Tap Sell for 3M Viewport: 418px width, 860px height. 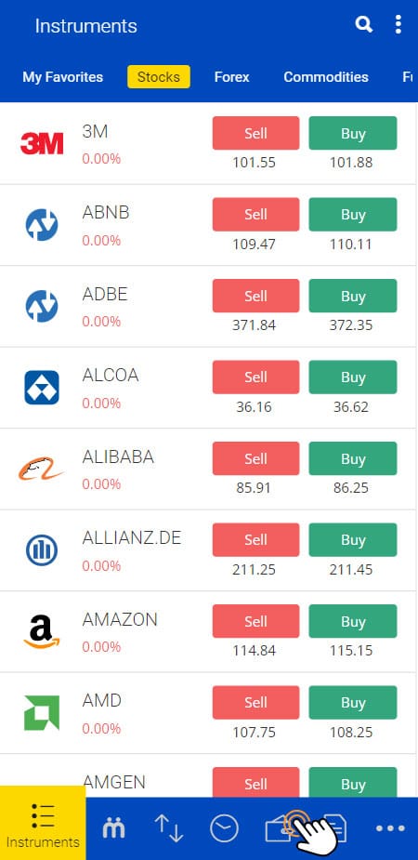(x=255, y=133)
